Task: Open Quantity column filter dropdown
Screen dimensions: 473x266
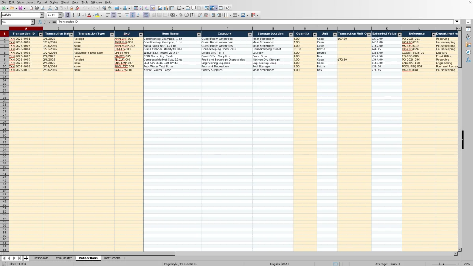Action: [314, 35]
